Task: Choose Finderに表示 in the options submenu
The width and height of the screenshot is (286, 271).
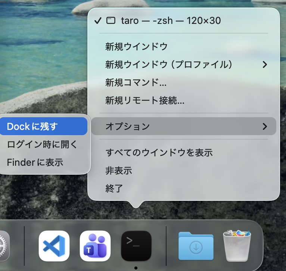Action: (x=44, y=162)
